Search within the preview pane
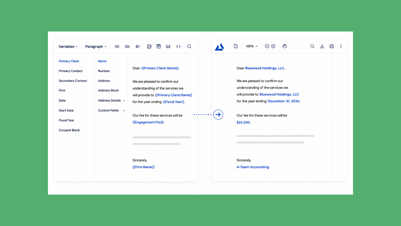Viewport: 401px width, 226px height. pos(312,46)
